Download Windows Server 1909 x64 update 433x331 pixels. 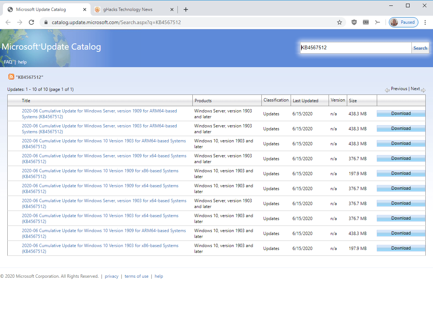401,158
